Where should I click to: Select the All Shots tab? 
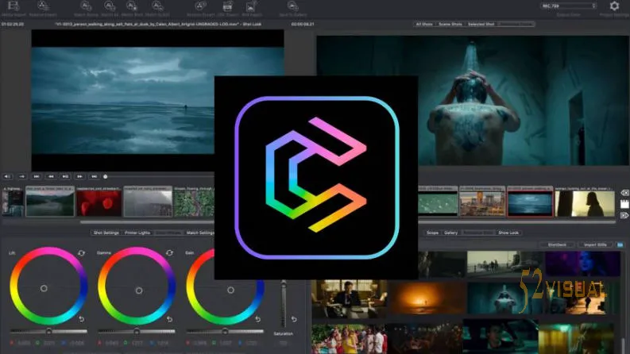tap(424, 24)
